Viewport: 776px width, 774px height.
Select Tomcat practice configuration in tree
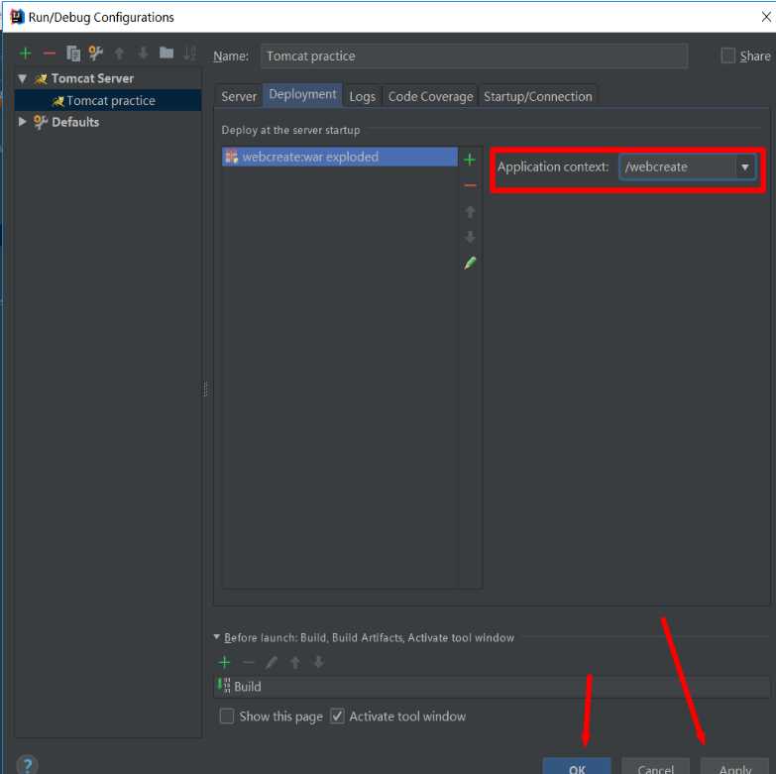[108, 100]
